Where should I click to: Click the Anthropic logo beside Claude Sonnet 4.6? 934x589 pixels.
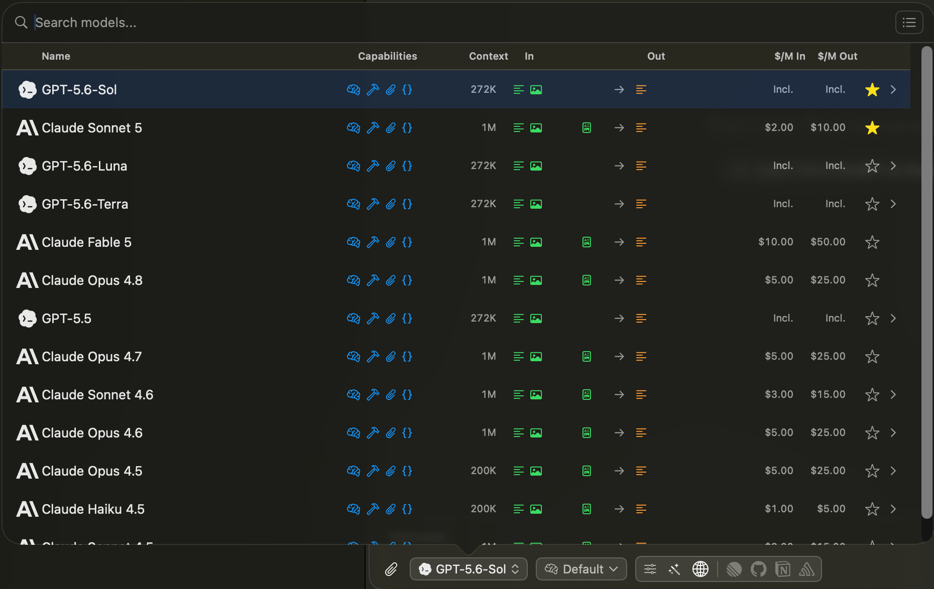coord(27,394)
